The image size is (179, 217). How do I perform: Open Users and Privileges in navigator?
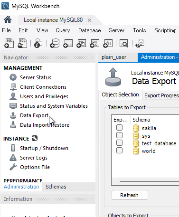point(44,96)
